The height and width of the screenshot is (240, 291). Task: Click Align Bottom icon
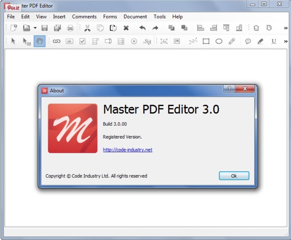pos(239,28)
